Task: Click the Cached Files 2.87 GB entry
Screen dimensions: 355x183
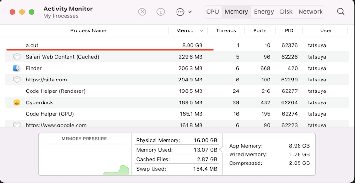Action: point(177,159)
